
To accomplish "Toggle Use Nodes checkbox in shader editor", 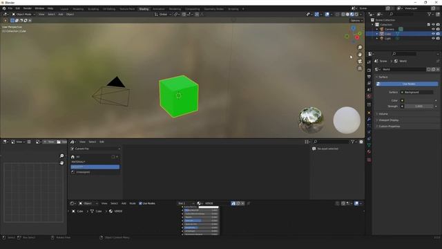I will [140, 203].
